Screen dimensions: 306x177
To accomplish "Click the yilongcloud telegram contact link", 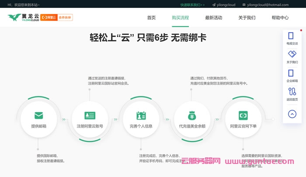I will click(226, 5).
